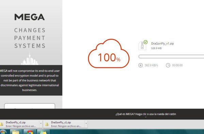Click the zip file icon with green check

click(143, 45)
